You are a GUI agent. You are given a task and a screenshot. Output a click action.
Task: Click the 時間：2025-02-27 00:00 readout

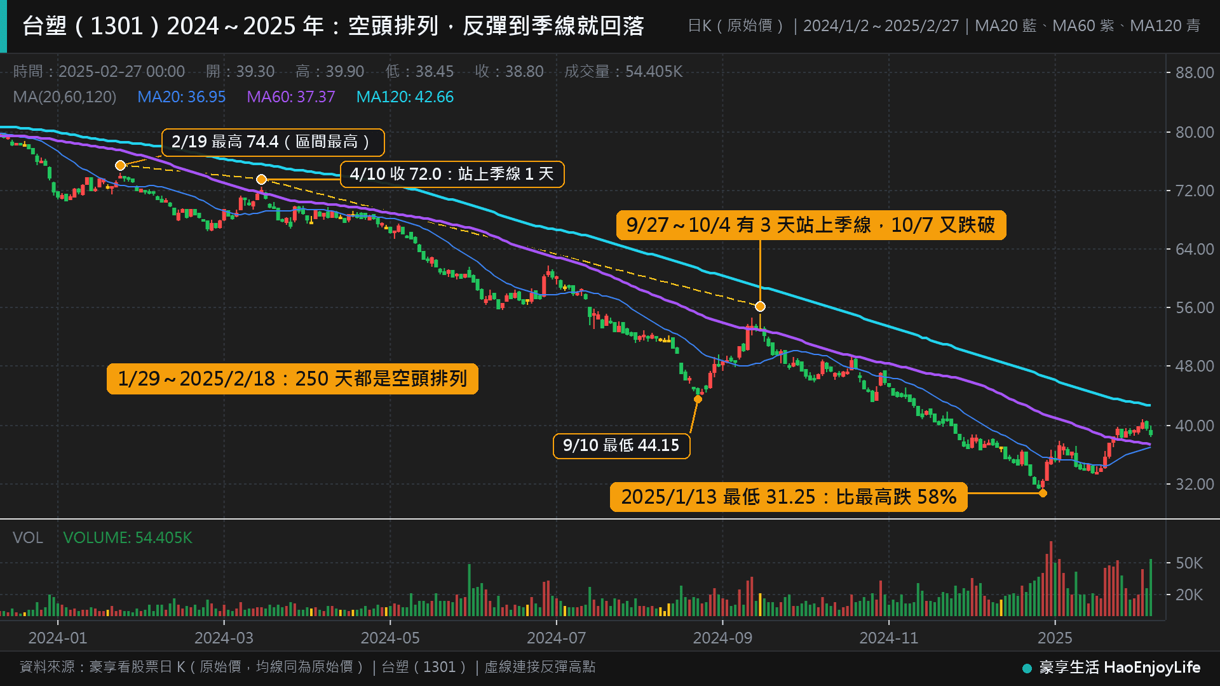tap(99, 71)
